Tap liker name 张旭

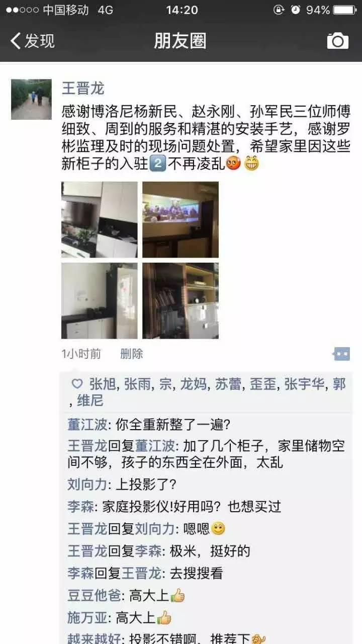(103, 384)
